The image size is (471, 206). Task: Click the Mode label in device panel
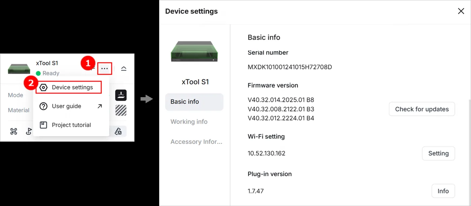(x=15, y=95)
